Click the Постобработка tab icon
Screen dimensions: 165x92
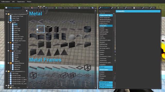pyautogui.click(x=79, y=8)
